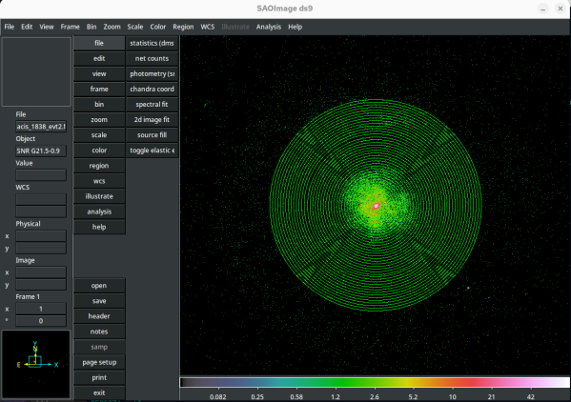Click the magnifier preview box
Image resolution: width=571 pixels, height=402 pixels.
[36, 71]
